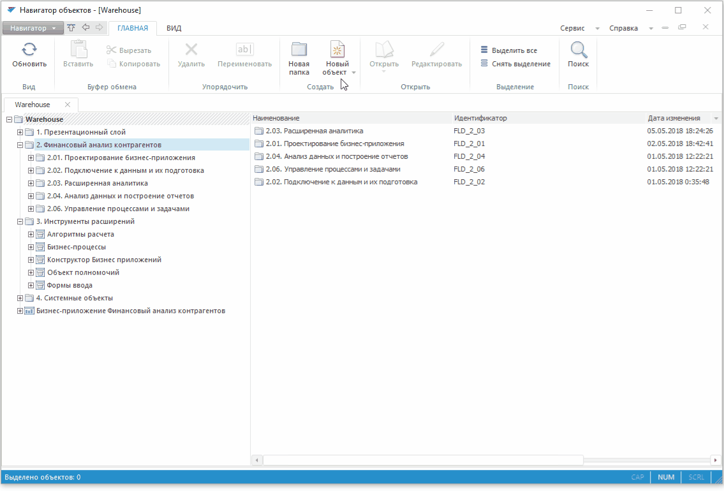Screen dimensions: 724x491
Task: Click the Редактировать pencil icon
Action: tap(436, 49)
